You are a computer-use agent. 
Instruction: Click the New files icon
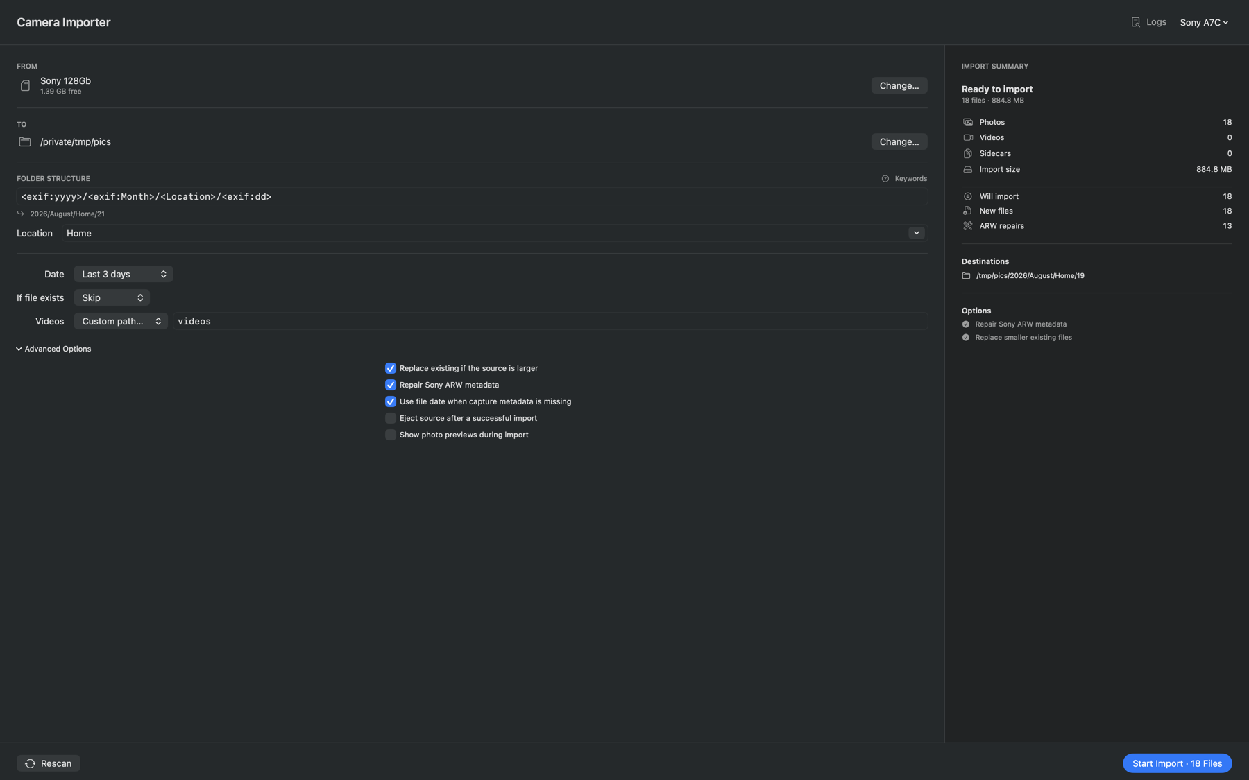[967, 211]
